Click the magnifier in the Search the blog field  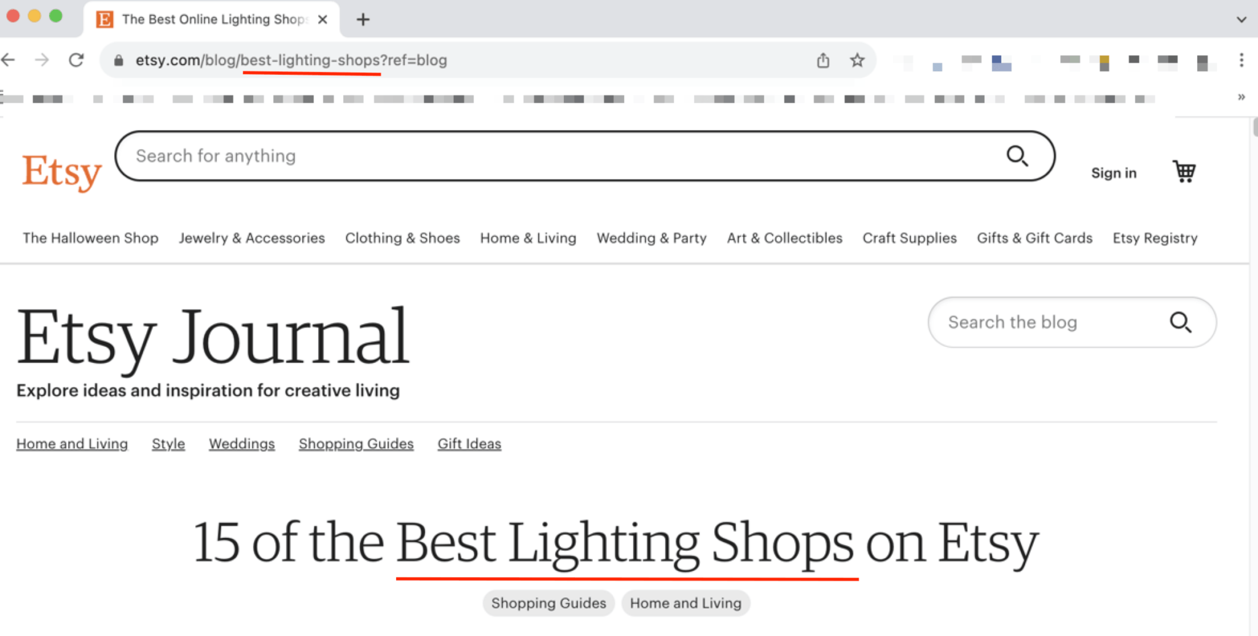pyautogui.click(x=1181, y=322)
